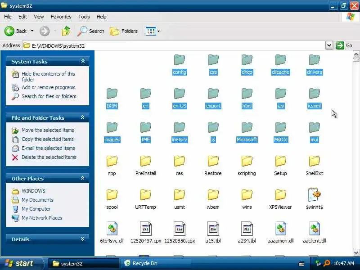Open the Back history dropdown arrow
Viewport: 360px width, 270px height.
(x=32, y=31)
